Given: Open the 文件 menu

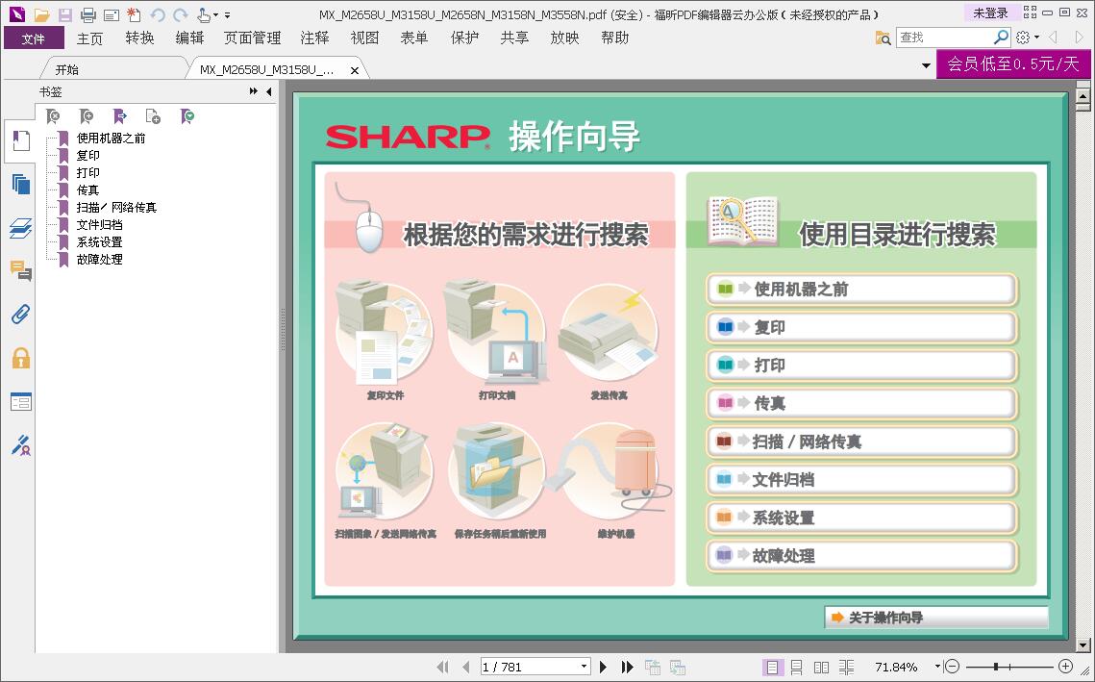Looking at the screenshot, I should (x=34, y=38).
